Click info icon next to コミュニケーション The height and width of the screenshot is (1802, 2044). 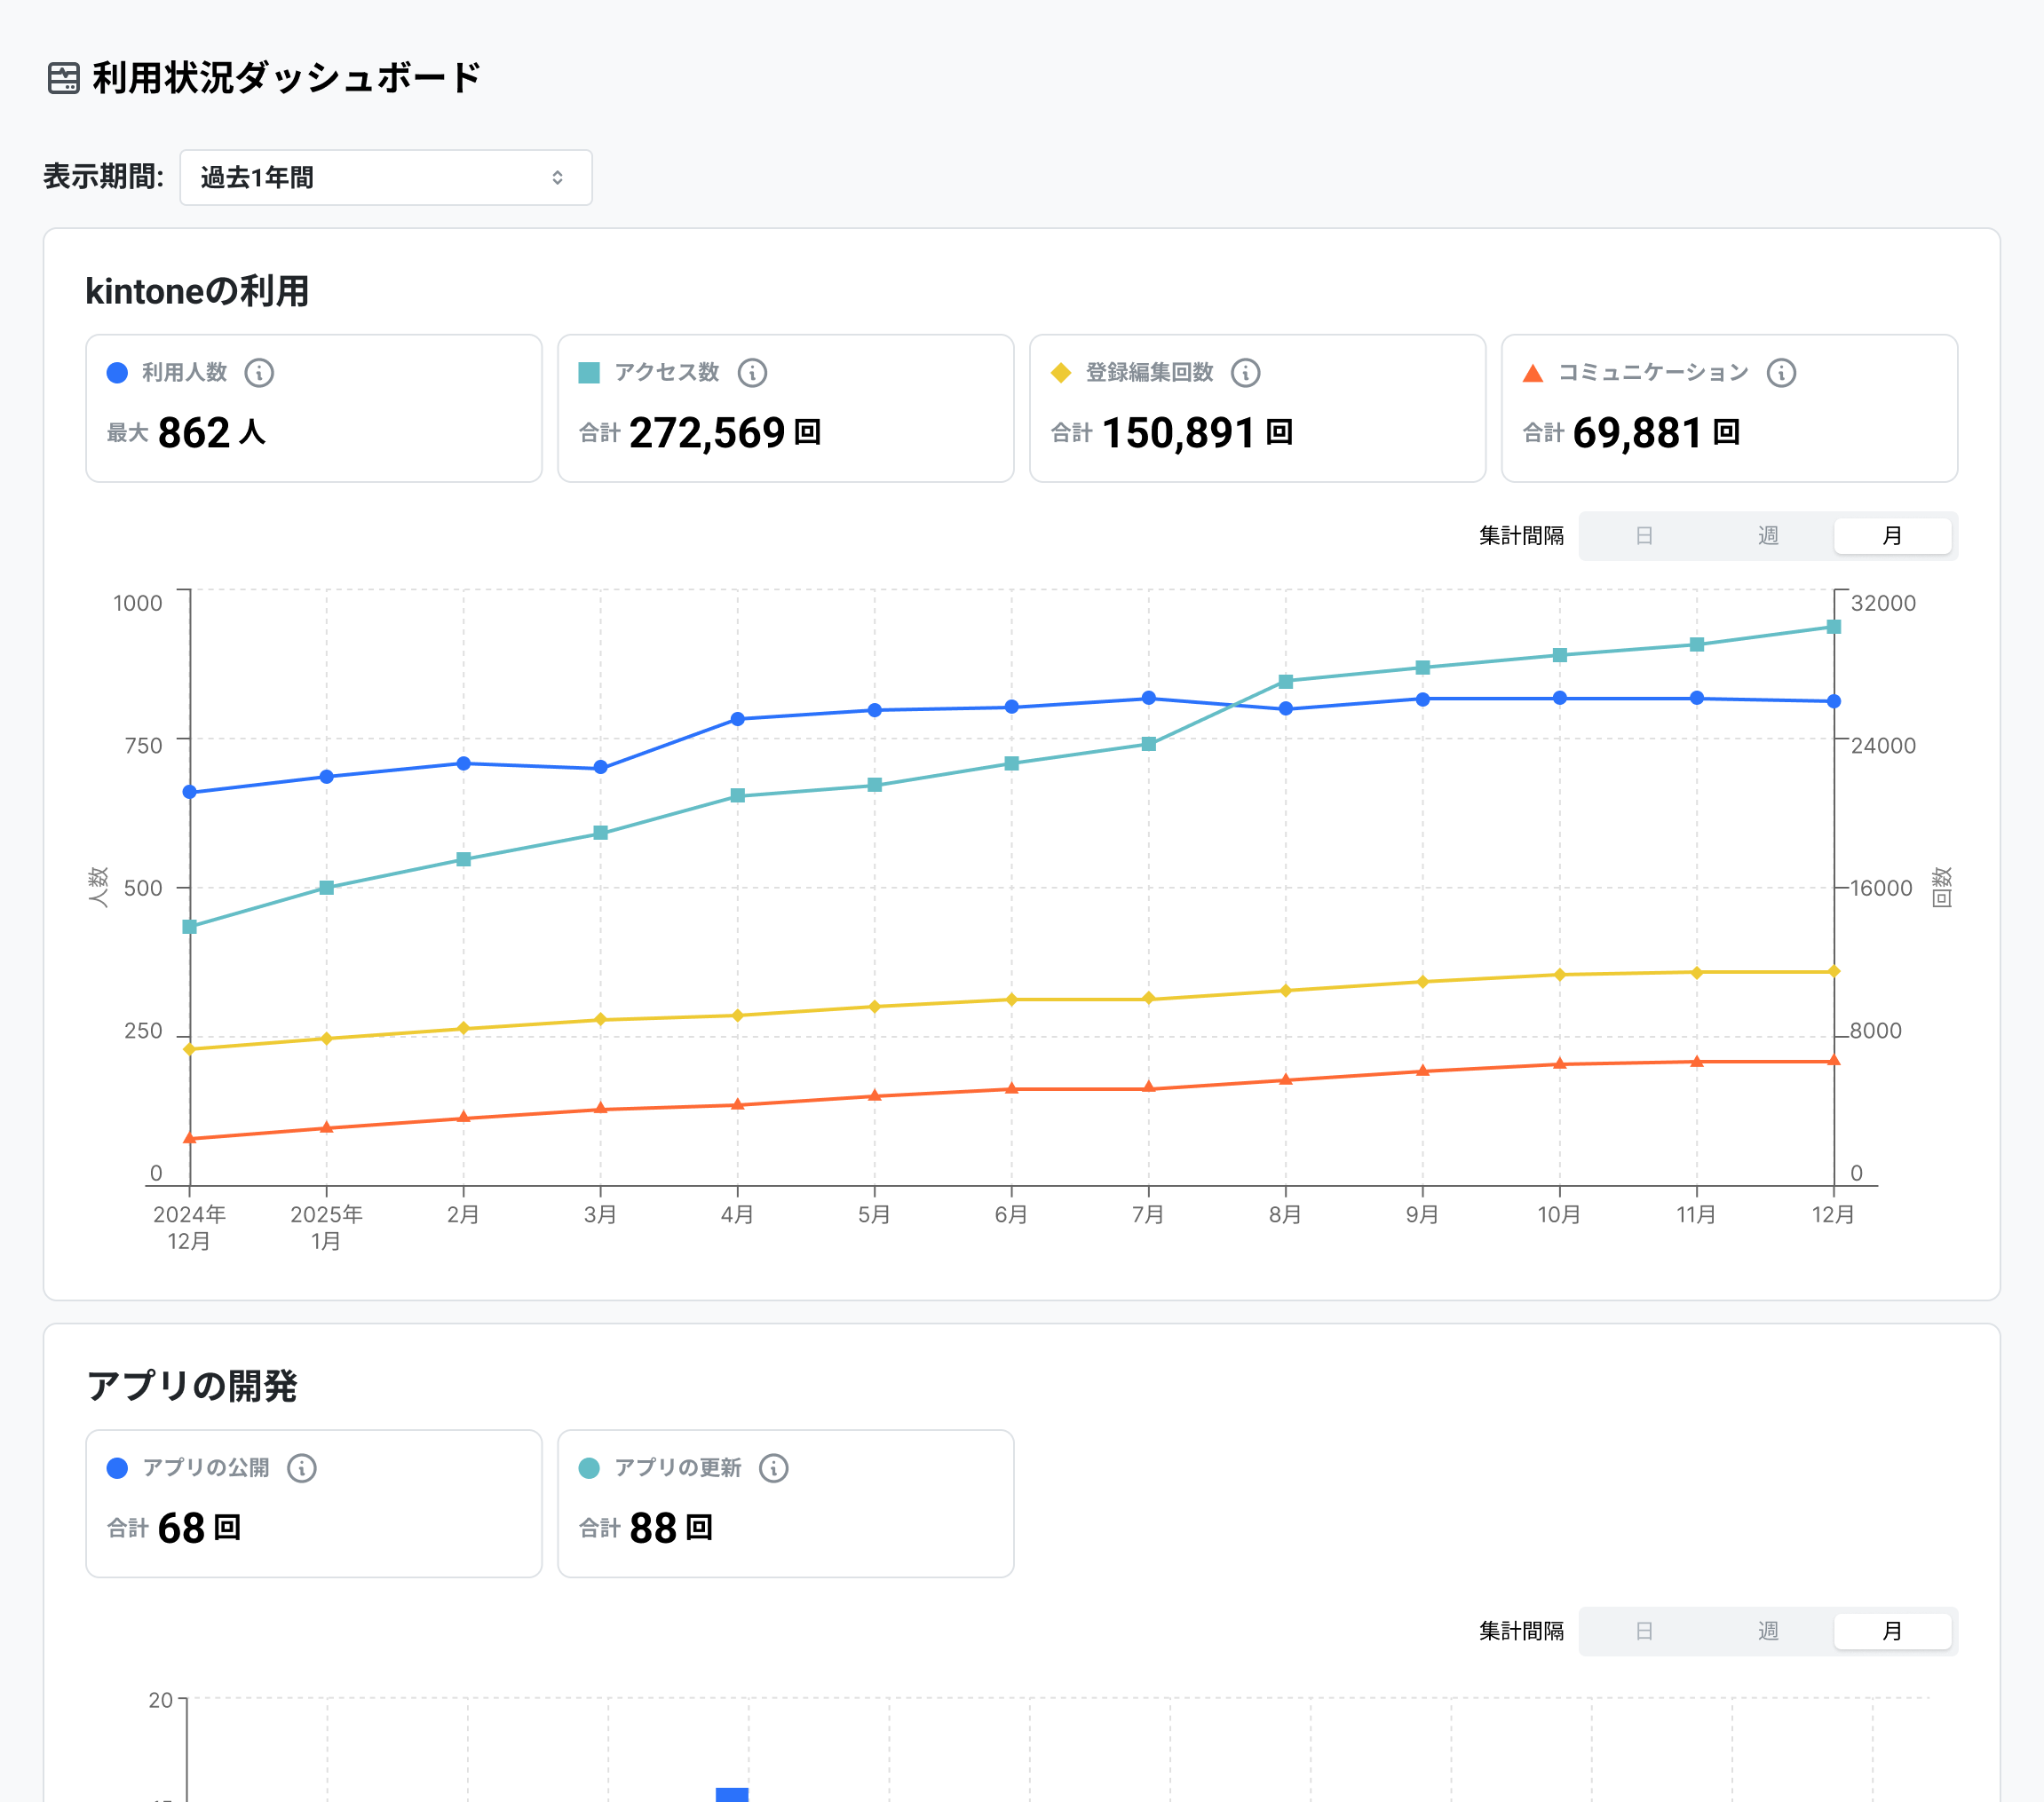[x=1781, y=373]
